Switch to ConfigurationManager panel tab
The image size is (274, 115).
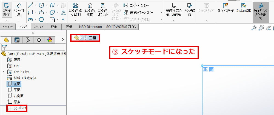coord(28,40)
